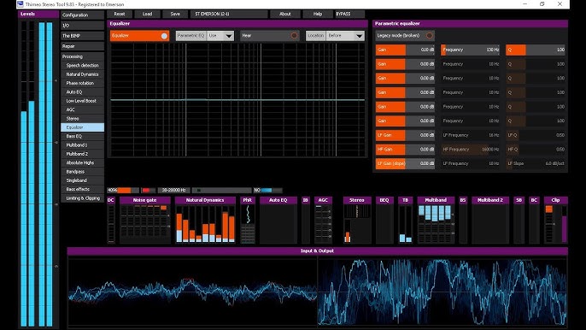Adjust the LF Gain (slope) slider
The width and height of the screenshot is (586, 330).
click(x=405, y=163)
